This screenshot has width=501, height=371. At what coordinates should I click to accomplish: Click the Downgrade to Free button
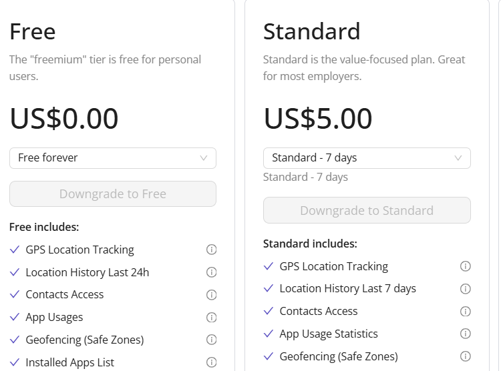(113, 194)
